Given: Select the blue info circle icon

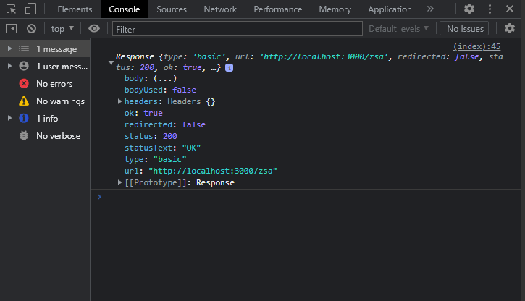Looking at the screenshot, I should pyautogui.click(x=24, y=118).
